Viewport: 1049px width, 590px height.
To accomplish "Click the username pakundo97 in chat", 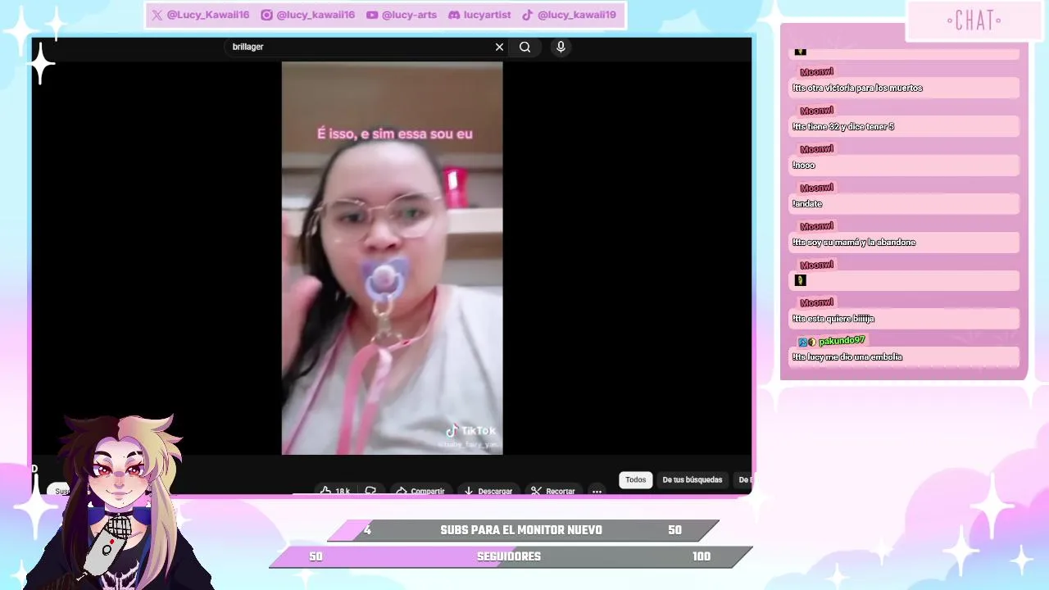I will click(842, 340).
